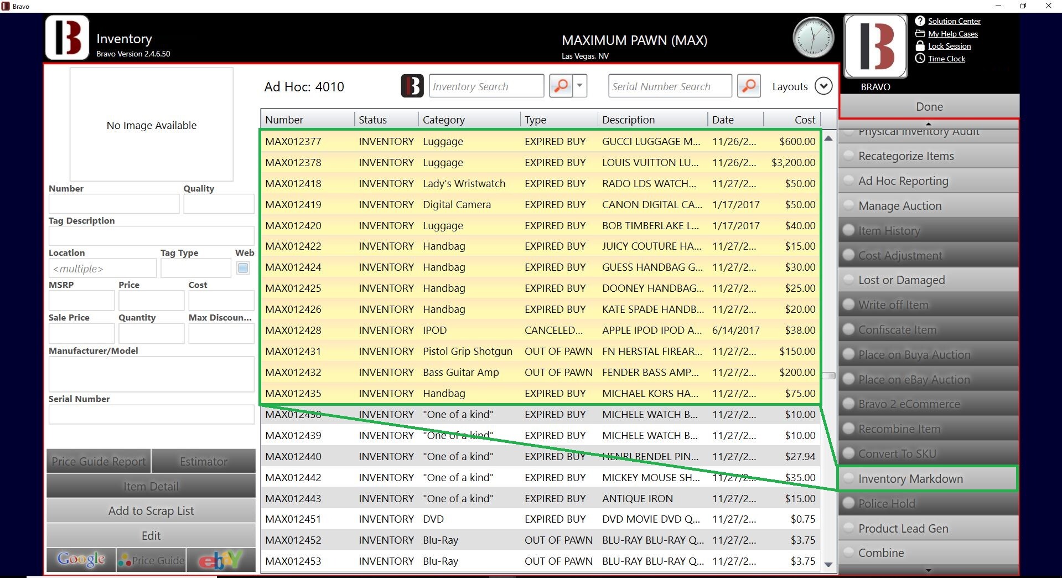Select the Product Lead Gen option
Viewport: 1062px width, 578px height.
click(x=929, y=528)
